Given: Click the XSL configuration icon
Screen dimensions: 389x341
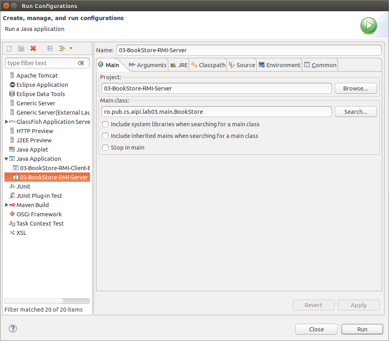Looking at the screenshot, I should (12, 233).
